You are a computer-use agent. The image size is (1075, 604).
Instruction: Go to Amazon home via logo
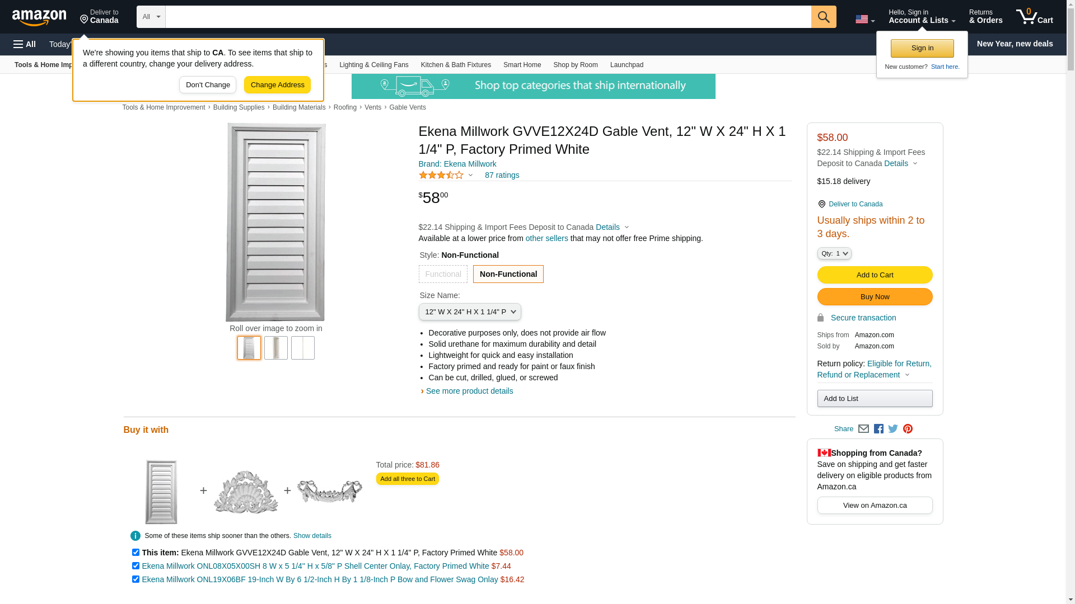(39, 17)
